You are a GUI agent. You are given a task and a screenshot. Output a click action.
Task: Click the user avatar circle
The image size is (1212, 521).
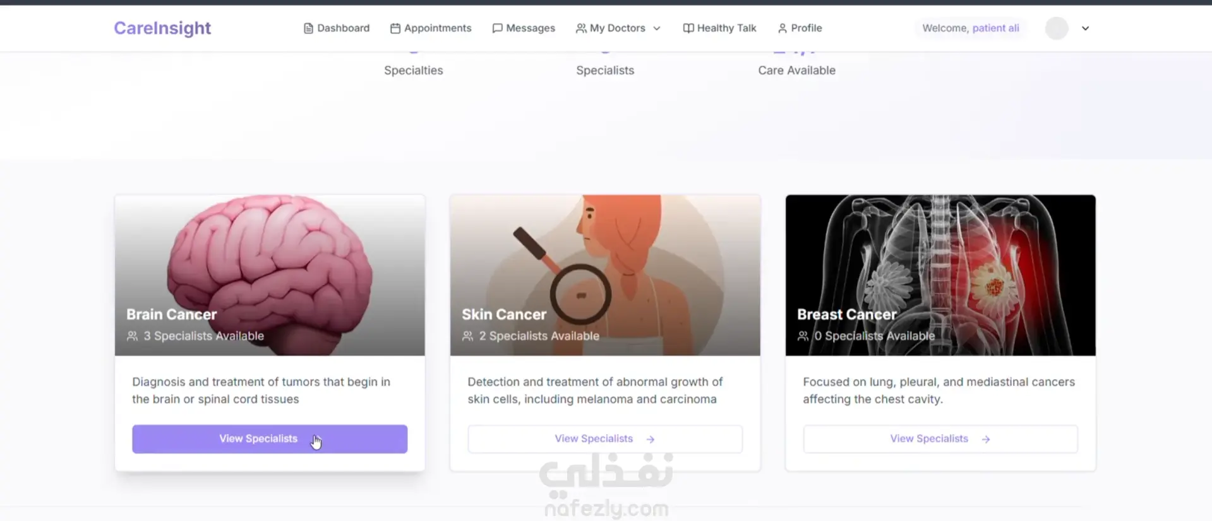click(x=1057, y=28)
